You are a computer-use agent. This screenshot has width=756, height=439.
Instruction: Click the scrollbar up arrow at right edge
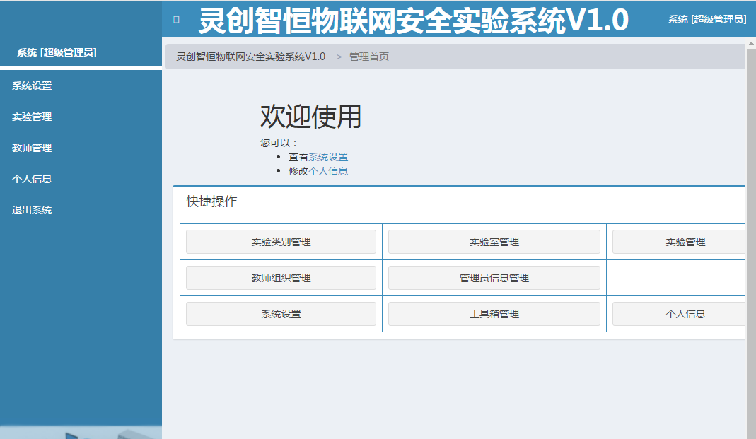(x=751, y=43)
